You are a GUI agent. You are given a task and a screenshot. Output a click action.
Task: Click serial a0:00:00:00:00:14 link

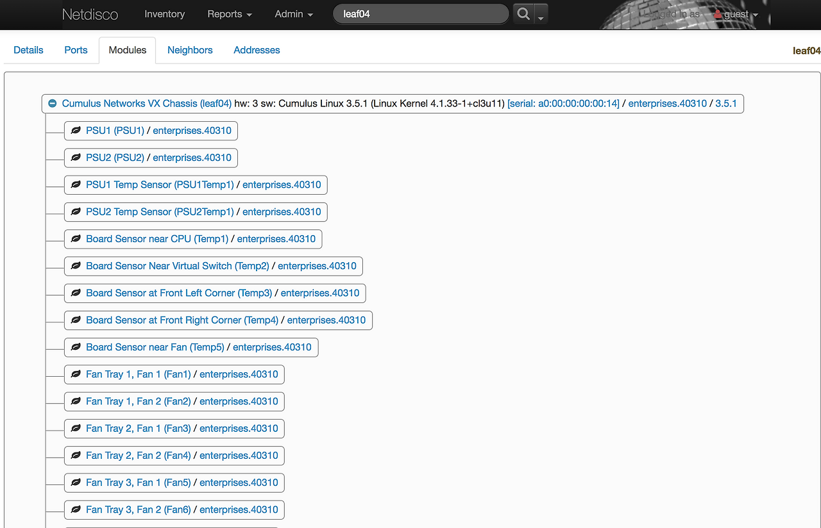(563, 104)
